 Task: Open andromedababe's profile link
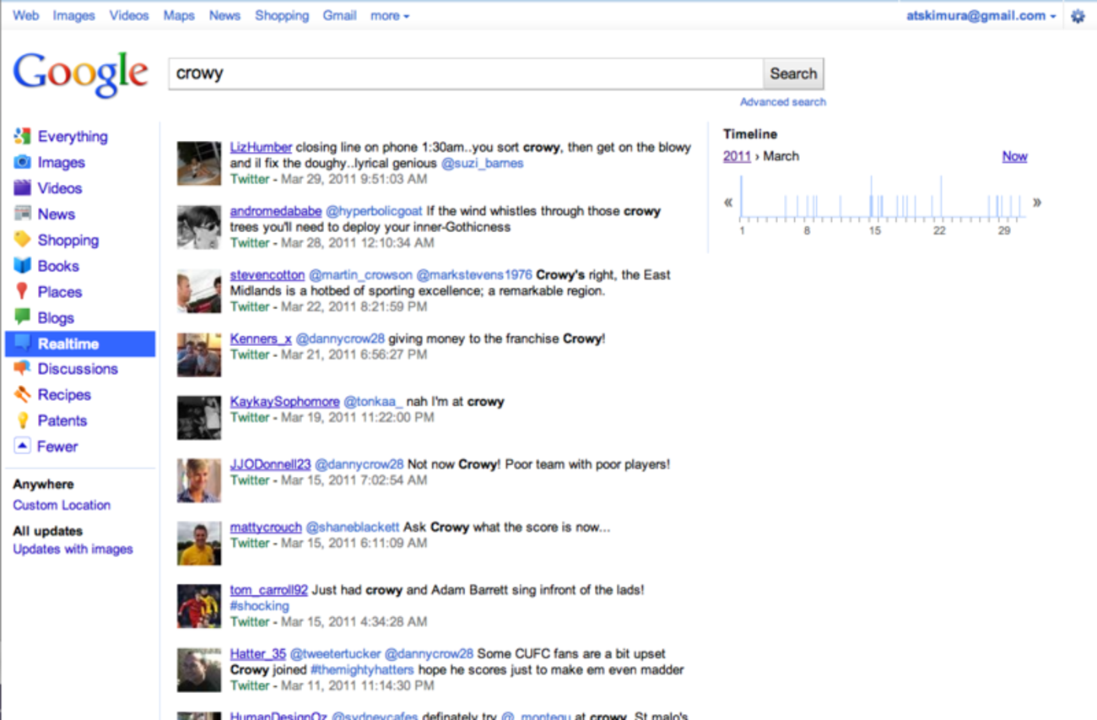(276, 211)
